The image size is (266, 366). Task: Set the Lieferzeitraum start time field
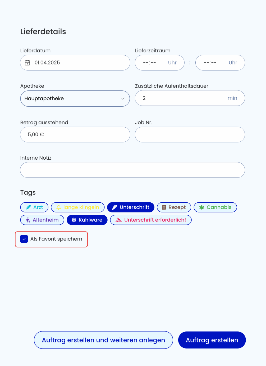160,63
